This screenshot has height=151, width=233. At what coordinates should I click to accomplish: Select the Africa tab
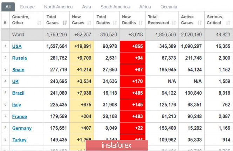tap(145, 7)
